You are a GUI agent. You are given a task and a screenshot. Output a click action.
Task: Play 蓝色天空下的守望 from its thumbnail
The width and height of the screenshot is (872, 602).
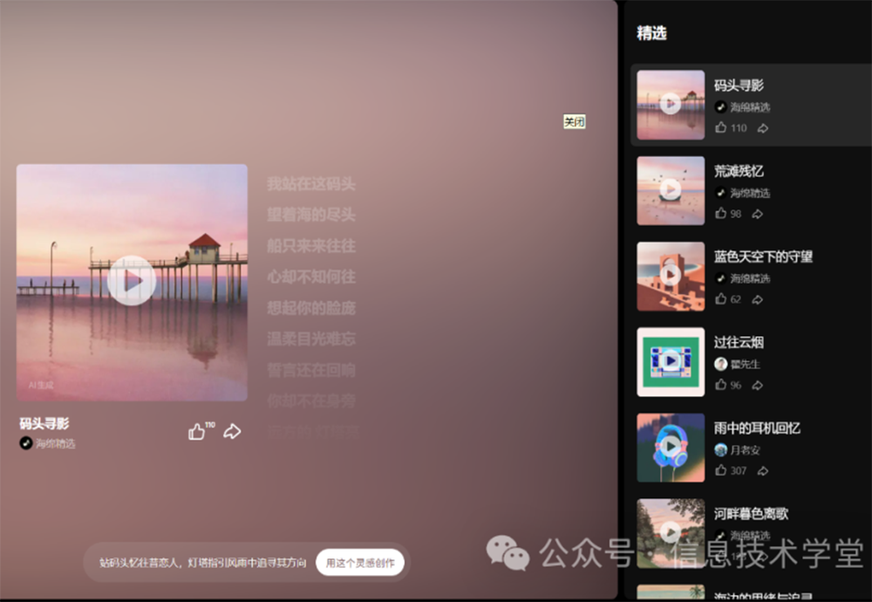coord(671,276)
